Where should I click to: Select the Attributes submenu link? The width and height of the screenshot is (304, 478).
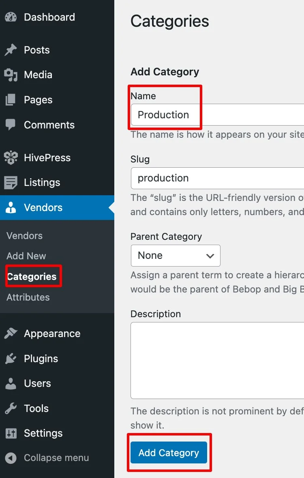28,297
